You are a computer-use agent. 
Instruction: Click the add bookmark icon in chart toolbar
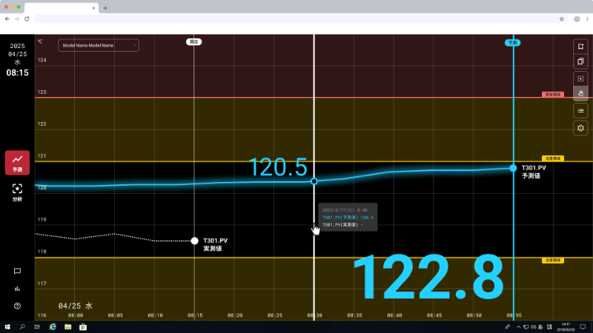click(581, 45)
